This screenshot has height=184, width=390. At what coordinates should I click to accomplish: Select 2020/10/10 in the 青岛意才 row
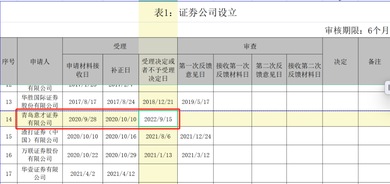pos(121,119)
